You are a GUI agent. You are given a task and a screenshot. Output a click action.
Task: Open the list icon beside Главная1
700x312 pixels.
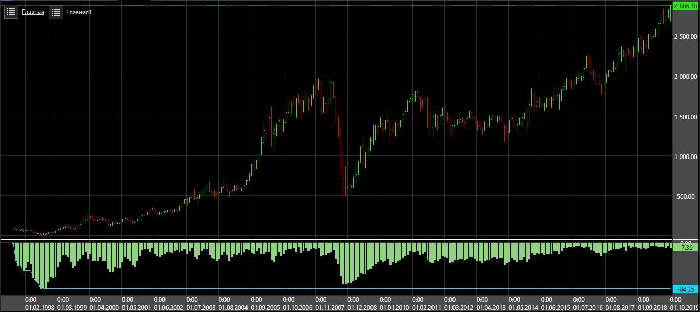point(56,12)
